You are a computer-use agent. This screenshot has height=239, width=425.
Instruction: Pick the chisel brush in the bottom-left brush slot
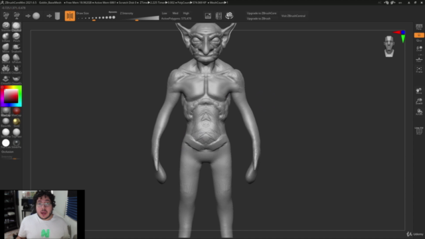tap(6, 80)
